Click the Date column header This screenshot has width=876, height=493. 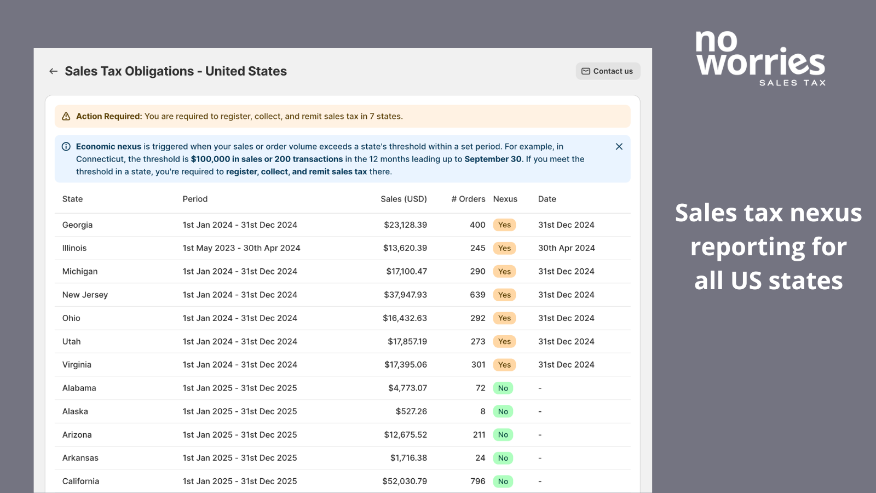(x=547, y=199)
